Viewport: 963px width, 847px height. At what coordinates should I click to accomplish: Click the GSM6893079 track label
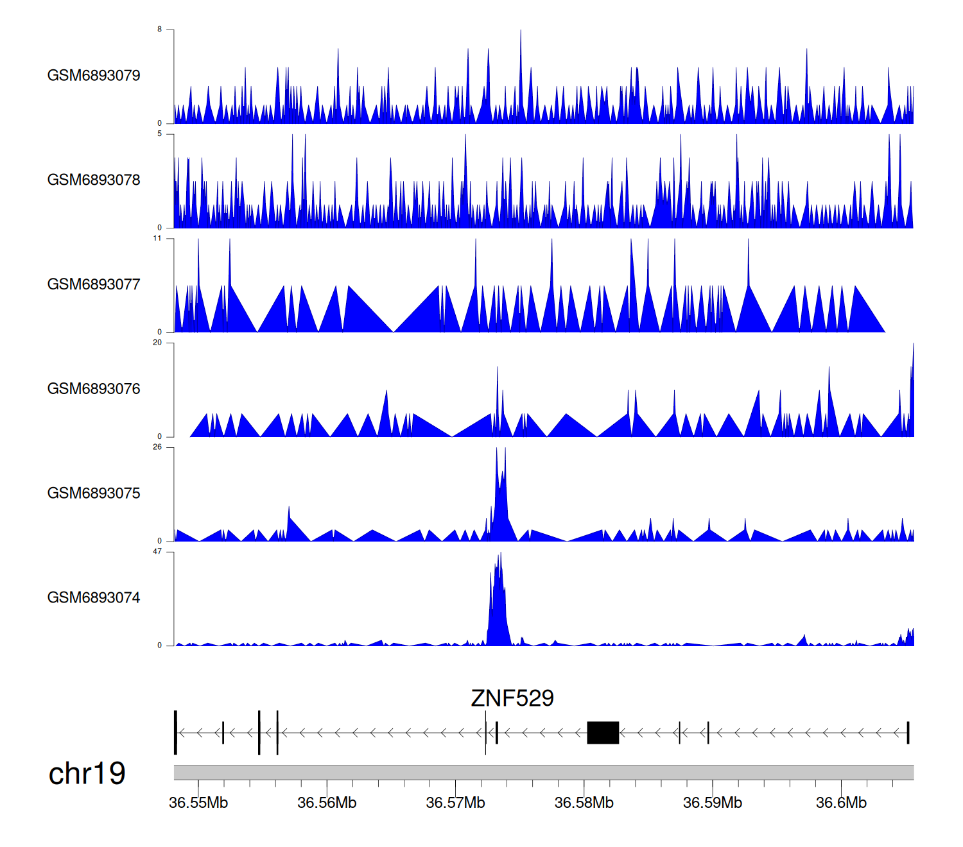94,76
